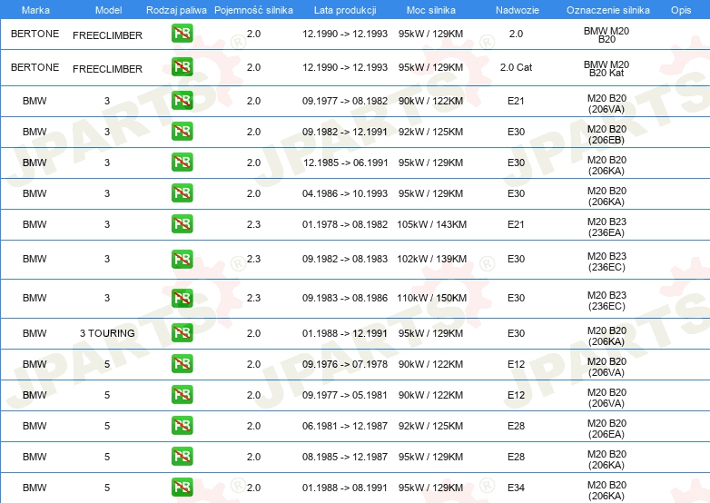Image resolution: width=710 pixels, height=503 pixels.
Task: Click the fuel icon in the 3 TOURING row
Action: [x=182, y=332]
